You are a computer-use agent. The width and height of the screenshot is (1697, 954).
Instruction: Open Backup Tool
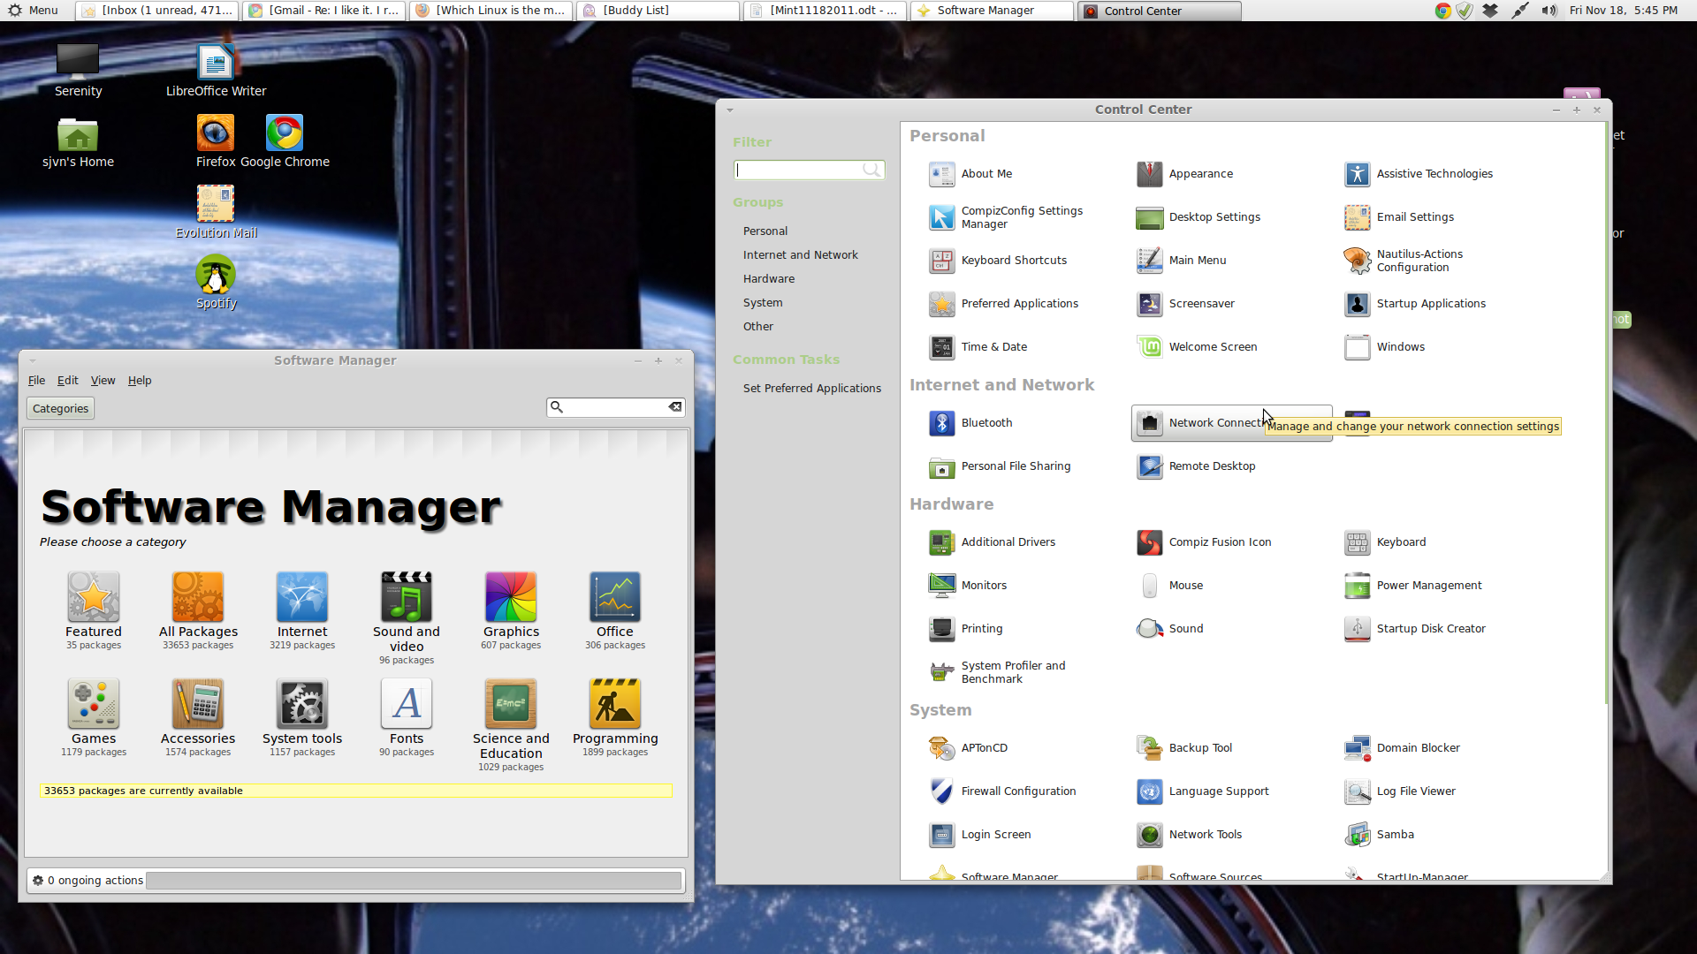point(1184,748)
